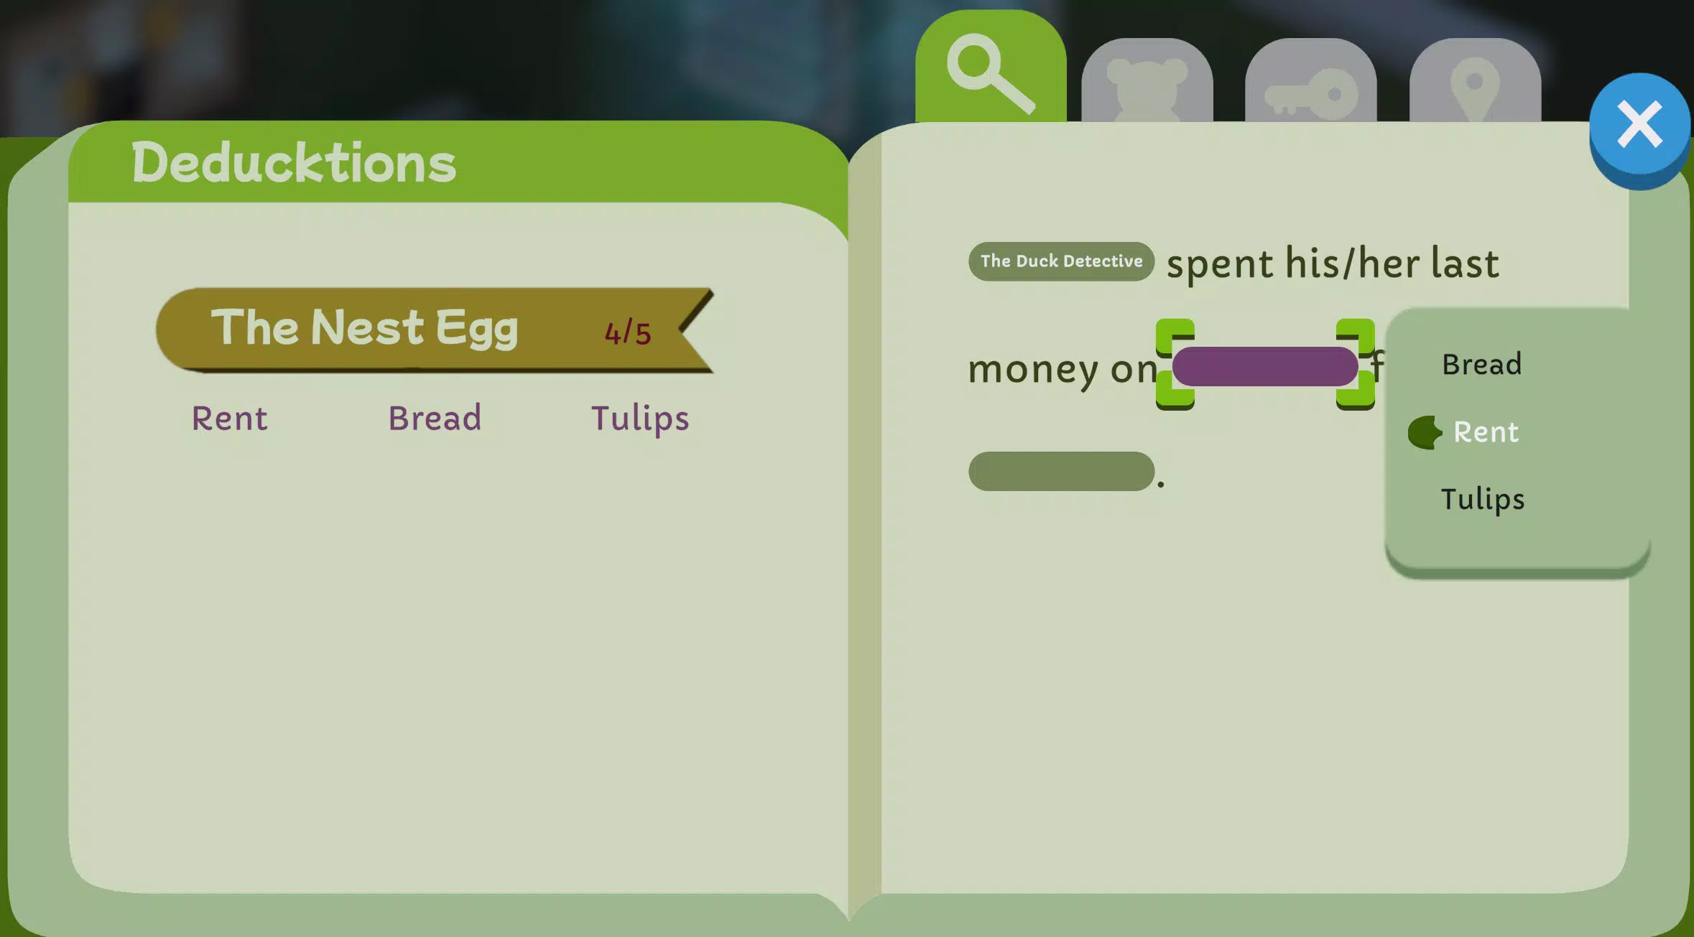Screen dimensions: 1694x937
Task: Close the deductions notebook panel
Action: click(x=1640, y=123)
